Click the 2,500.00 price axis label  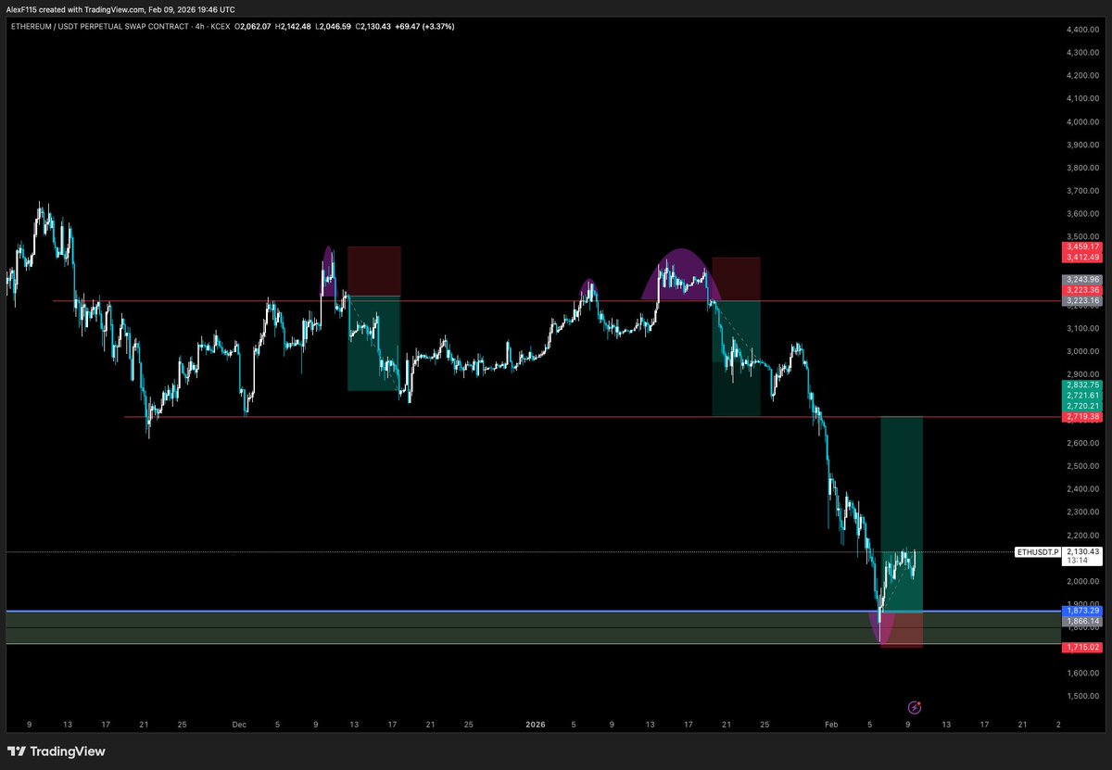click(1082, 466)
